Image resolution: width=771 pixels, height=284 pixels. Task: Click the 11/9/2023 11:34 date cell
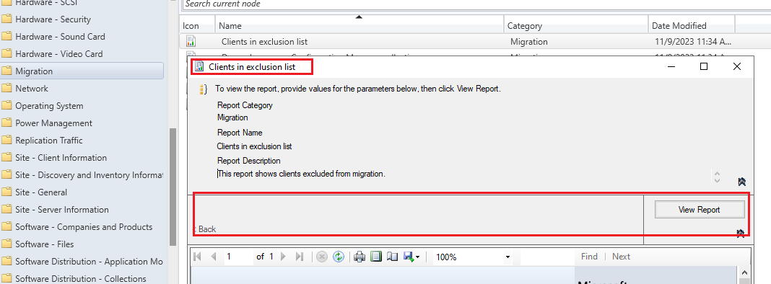click(693, 42)
